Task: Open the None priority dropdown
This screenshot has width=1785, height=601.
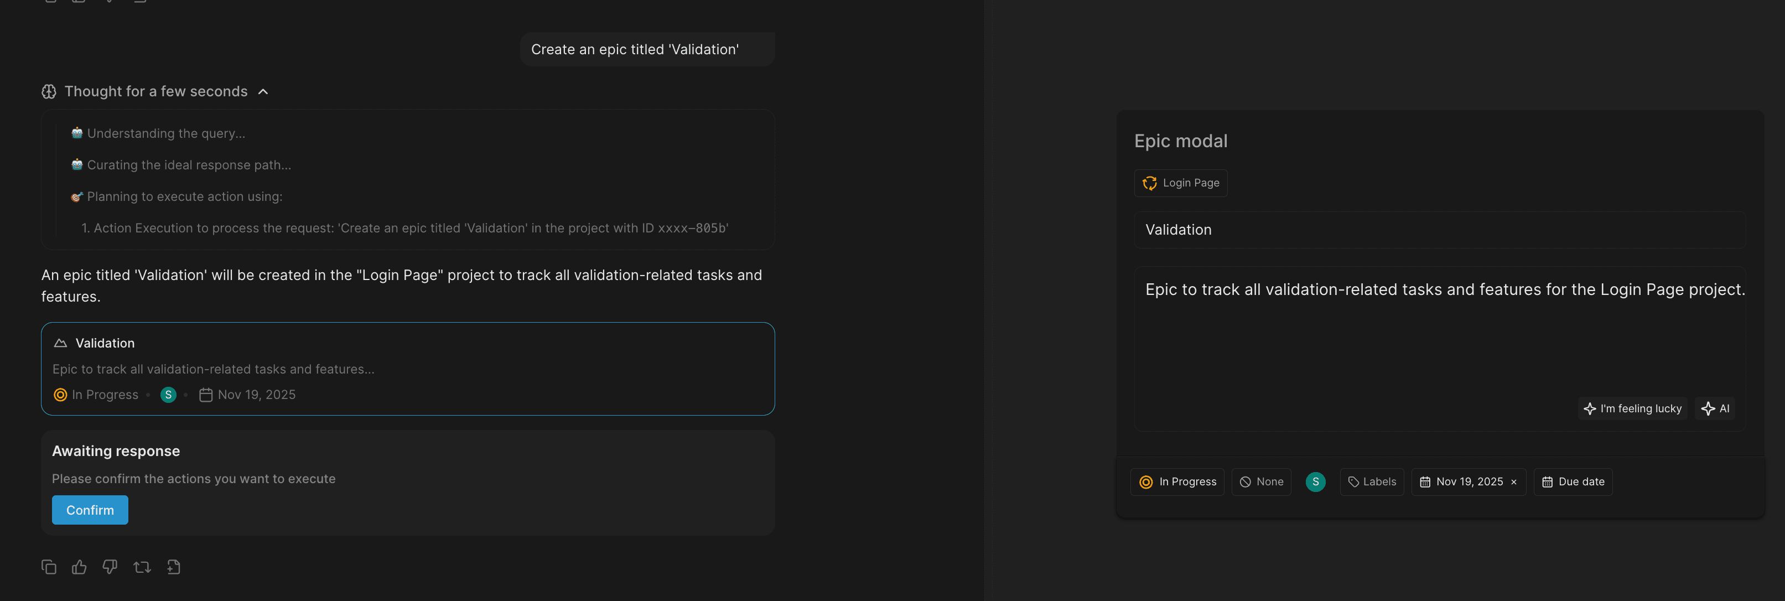Action: [x=1261, y=482]
